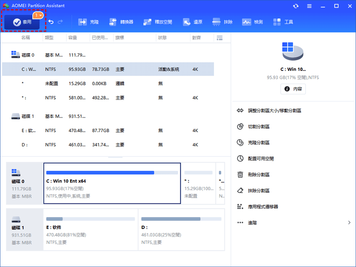Open the hamburger menu in title bar
This screenshot has width=356, height=267.
pos(309,6)
